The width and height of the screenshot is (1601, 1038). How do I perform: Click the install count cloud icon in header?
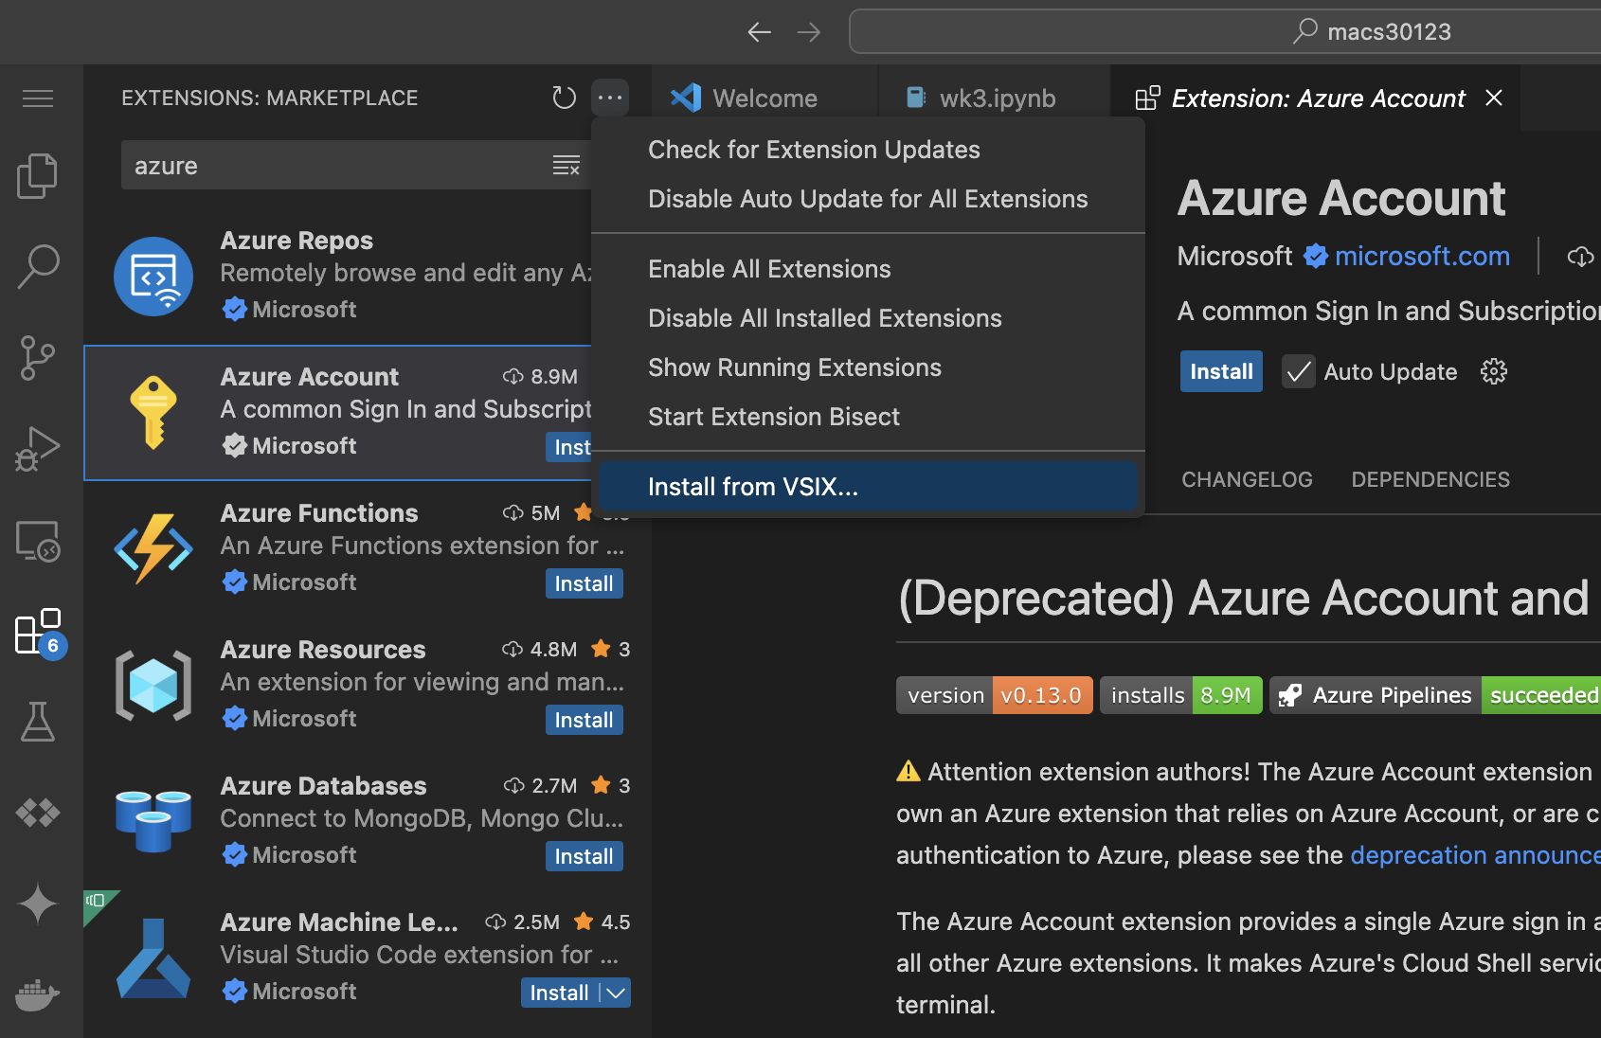1580,257
